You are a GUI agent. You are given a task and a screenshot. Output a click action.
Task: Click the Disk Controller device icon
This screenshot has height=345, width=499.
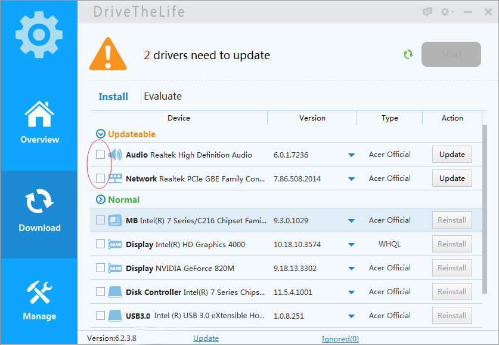coord(115,292)
